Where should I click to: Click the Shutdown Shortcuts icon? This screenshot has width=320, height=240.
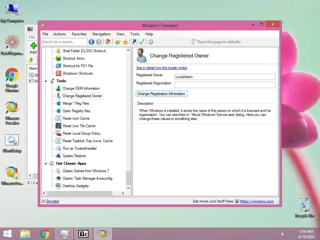click(58, 73)
